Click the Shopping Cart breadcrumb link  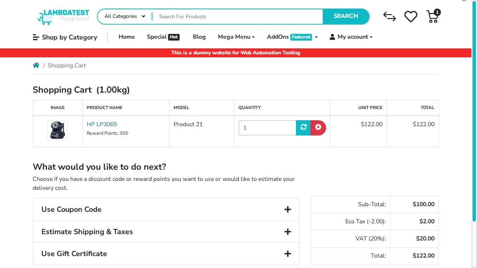(x=67, y=66)
